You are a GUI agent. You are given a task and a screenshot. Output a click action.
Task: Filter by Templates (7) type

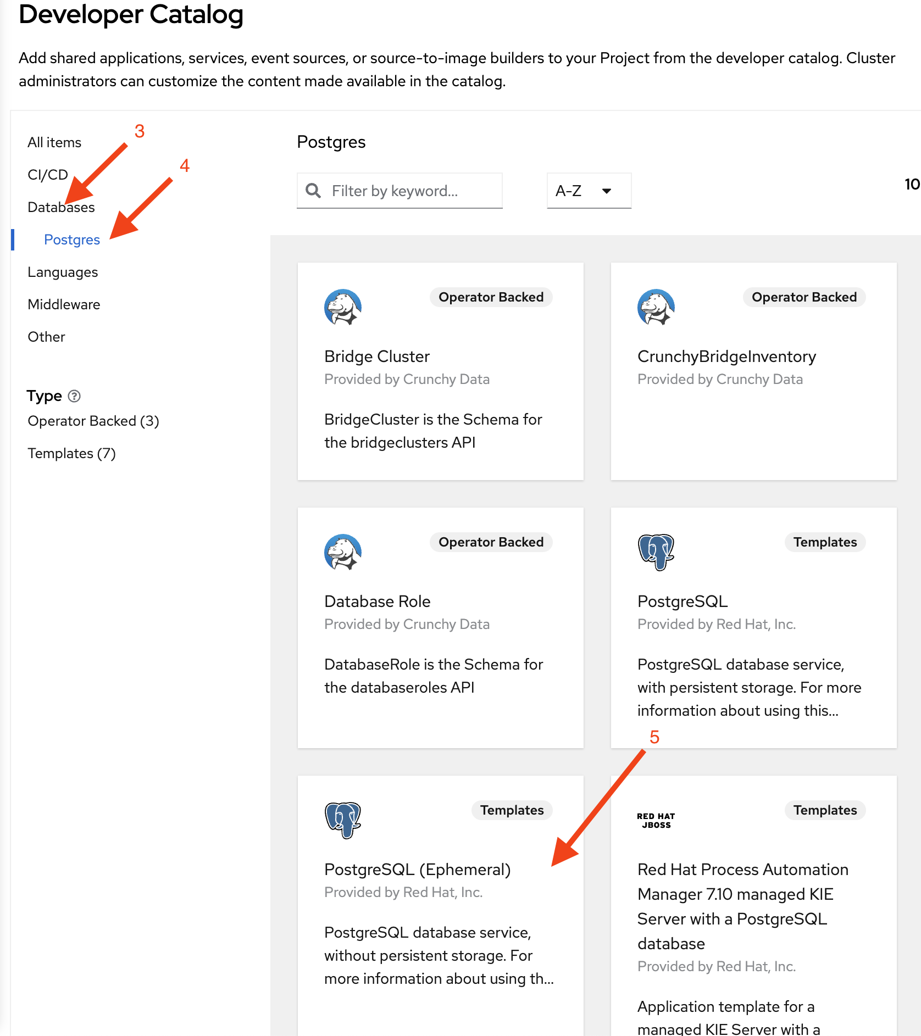pos(71,454)
